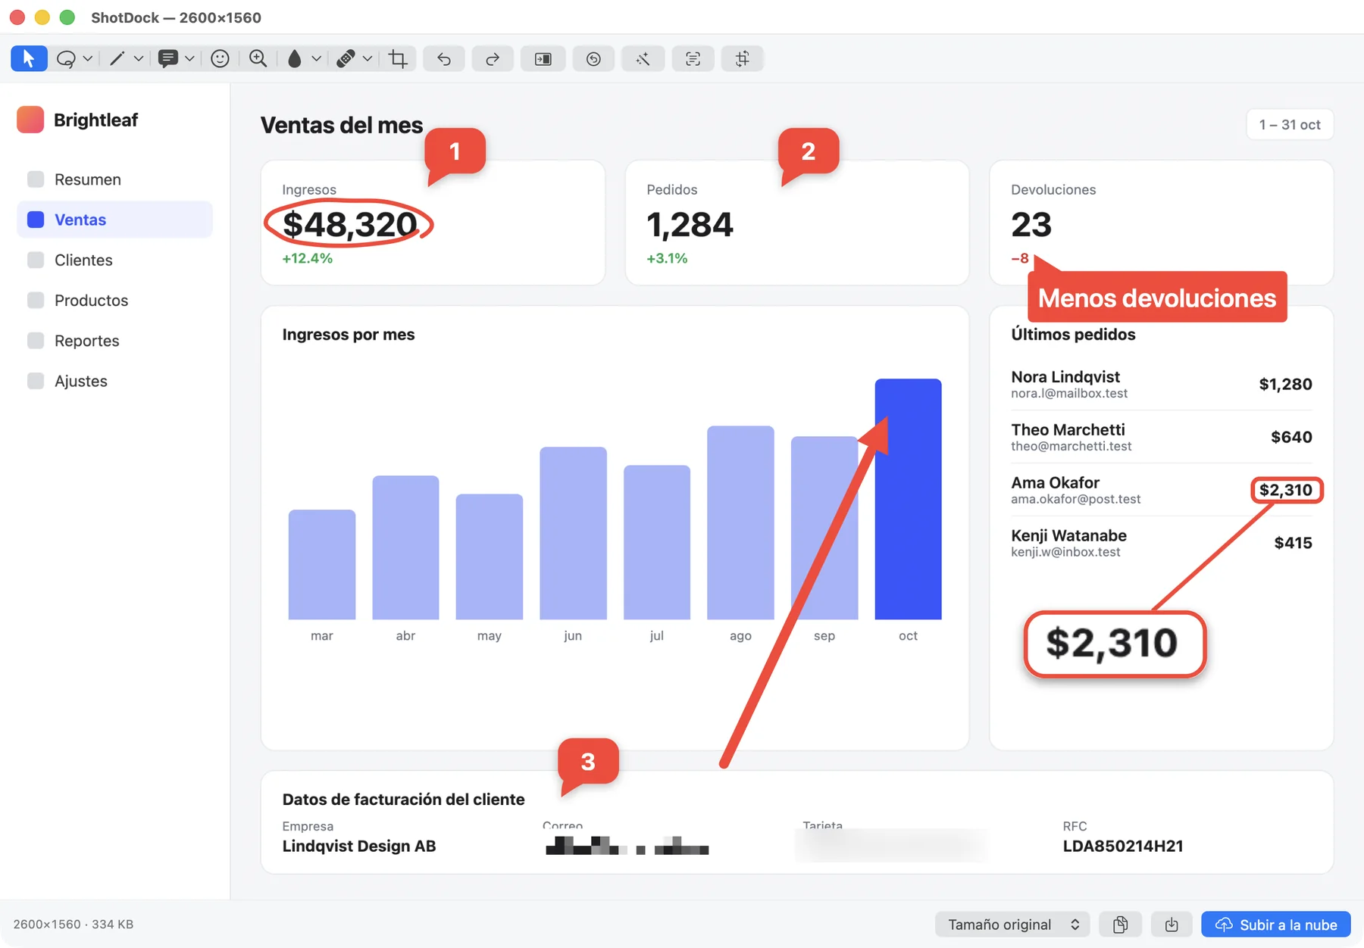Screen dimensions: 1364x948
Task: Click the dark blue oct bar
Action: click(x=908, y=499)
